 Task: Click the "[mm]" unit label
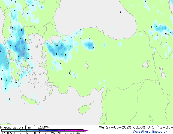(x=30, y=127)
